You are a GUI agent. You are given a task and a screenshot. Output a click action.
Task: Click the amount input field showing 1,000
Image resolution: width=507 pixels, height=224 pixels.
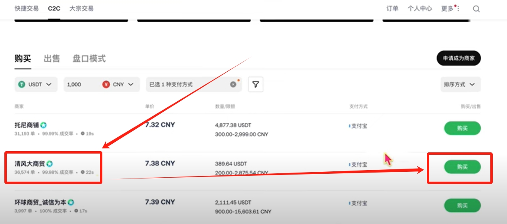click(x=81, y=84)
